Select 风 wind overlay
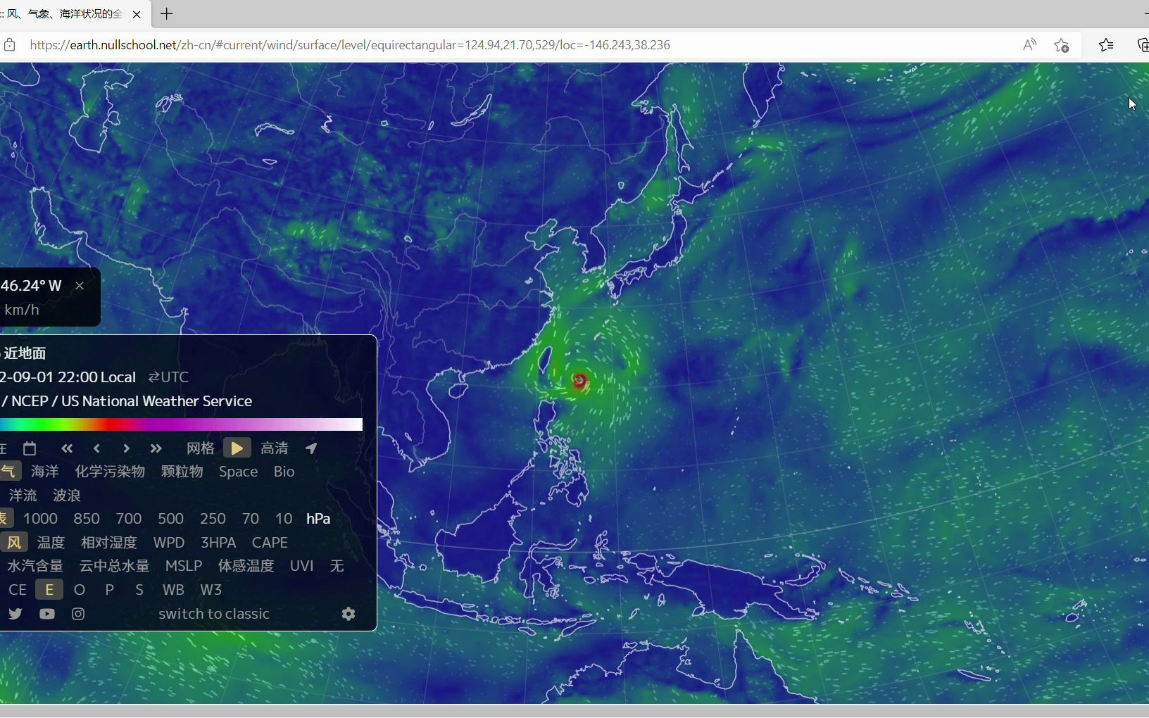The height and width of the screenshot is (718, 1149). coord(13,543)
